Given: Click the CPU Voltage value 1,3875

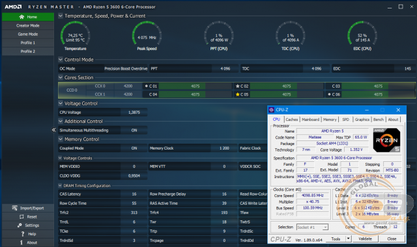Looking at the screenshot, I should 134,112.
